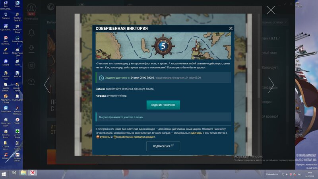Image resolution: width=318 pixels, height=179 pixels.
Task: Open World of Tanks RU desktop shortcut
Action: pyautogui.click(x=17, y=17)
